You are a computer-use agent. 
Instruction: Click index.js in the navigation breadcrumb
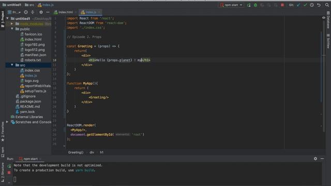pyautogui.click(x=46, y=5)
